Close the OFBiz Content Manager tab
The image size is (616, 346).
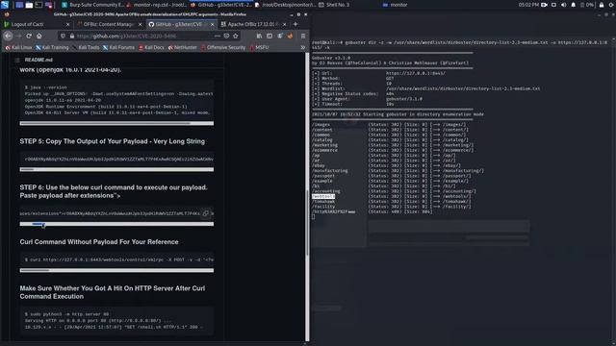(x=140, y=24)
